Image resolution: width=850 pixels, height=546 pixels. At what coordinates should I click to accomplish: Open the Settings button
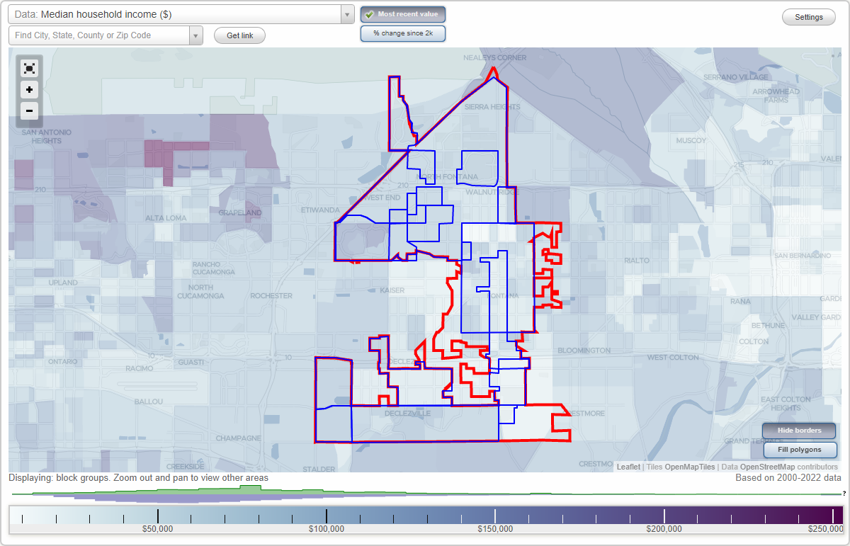(808, 18)
